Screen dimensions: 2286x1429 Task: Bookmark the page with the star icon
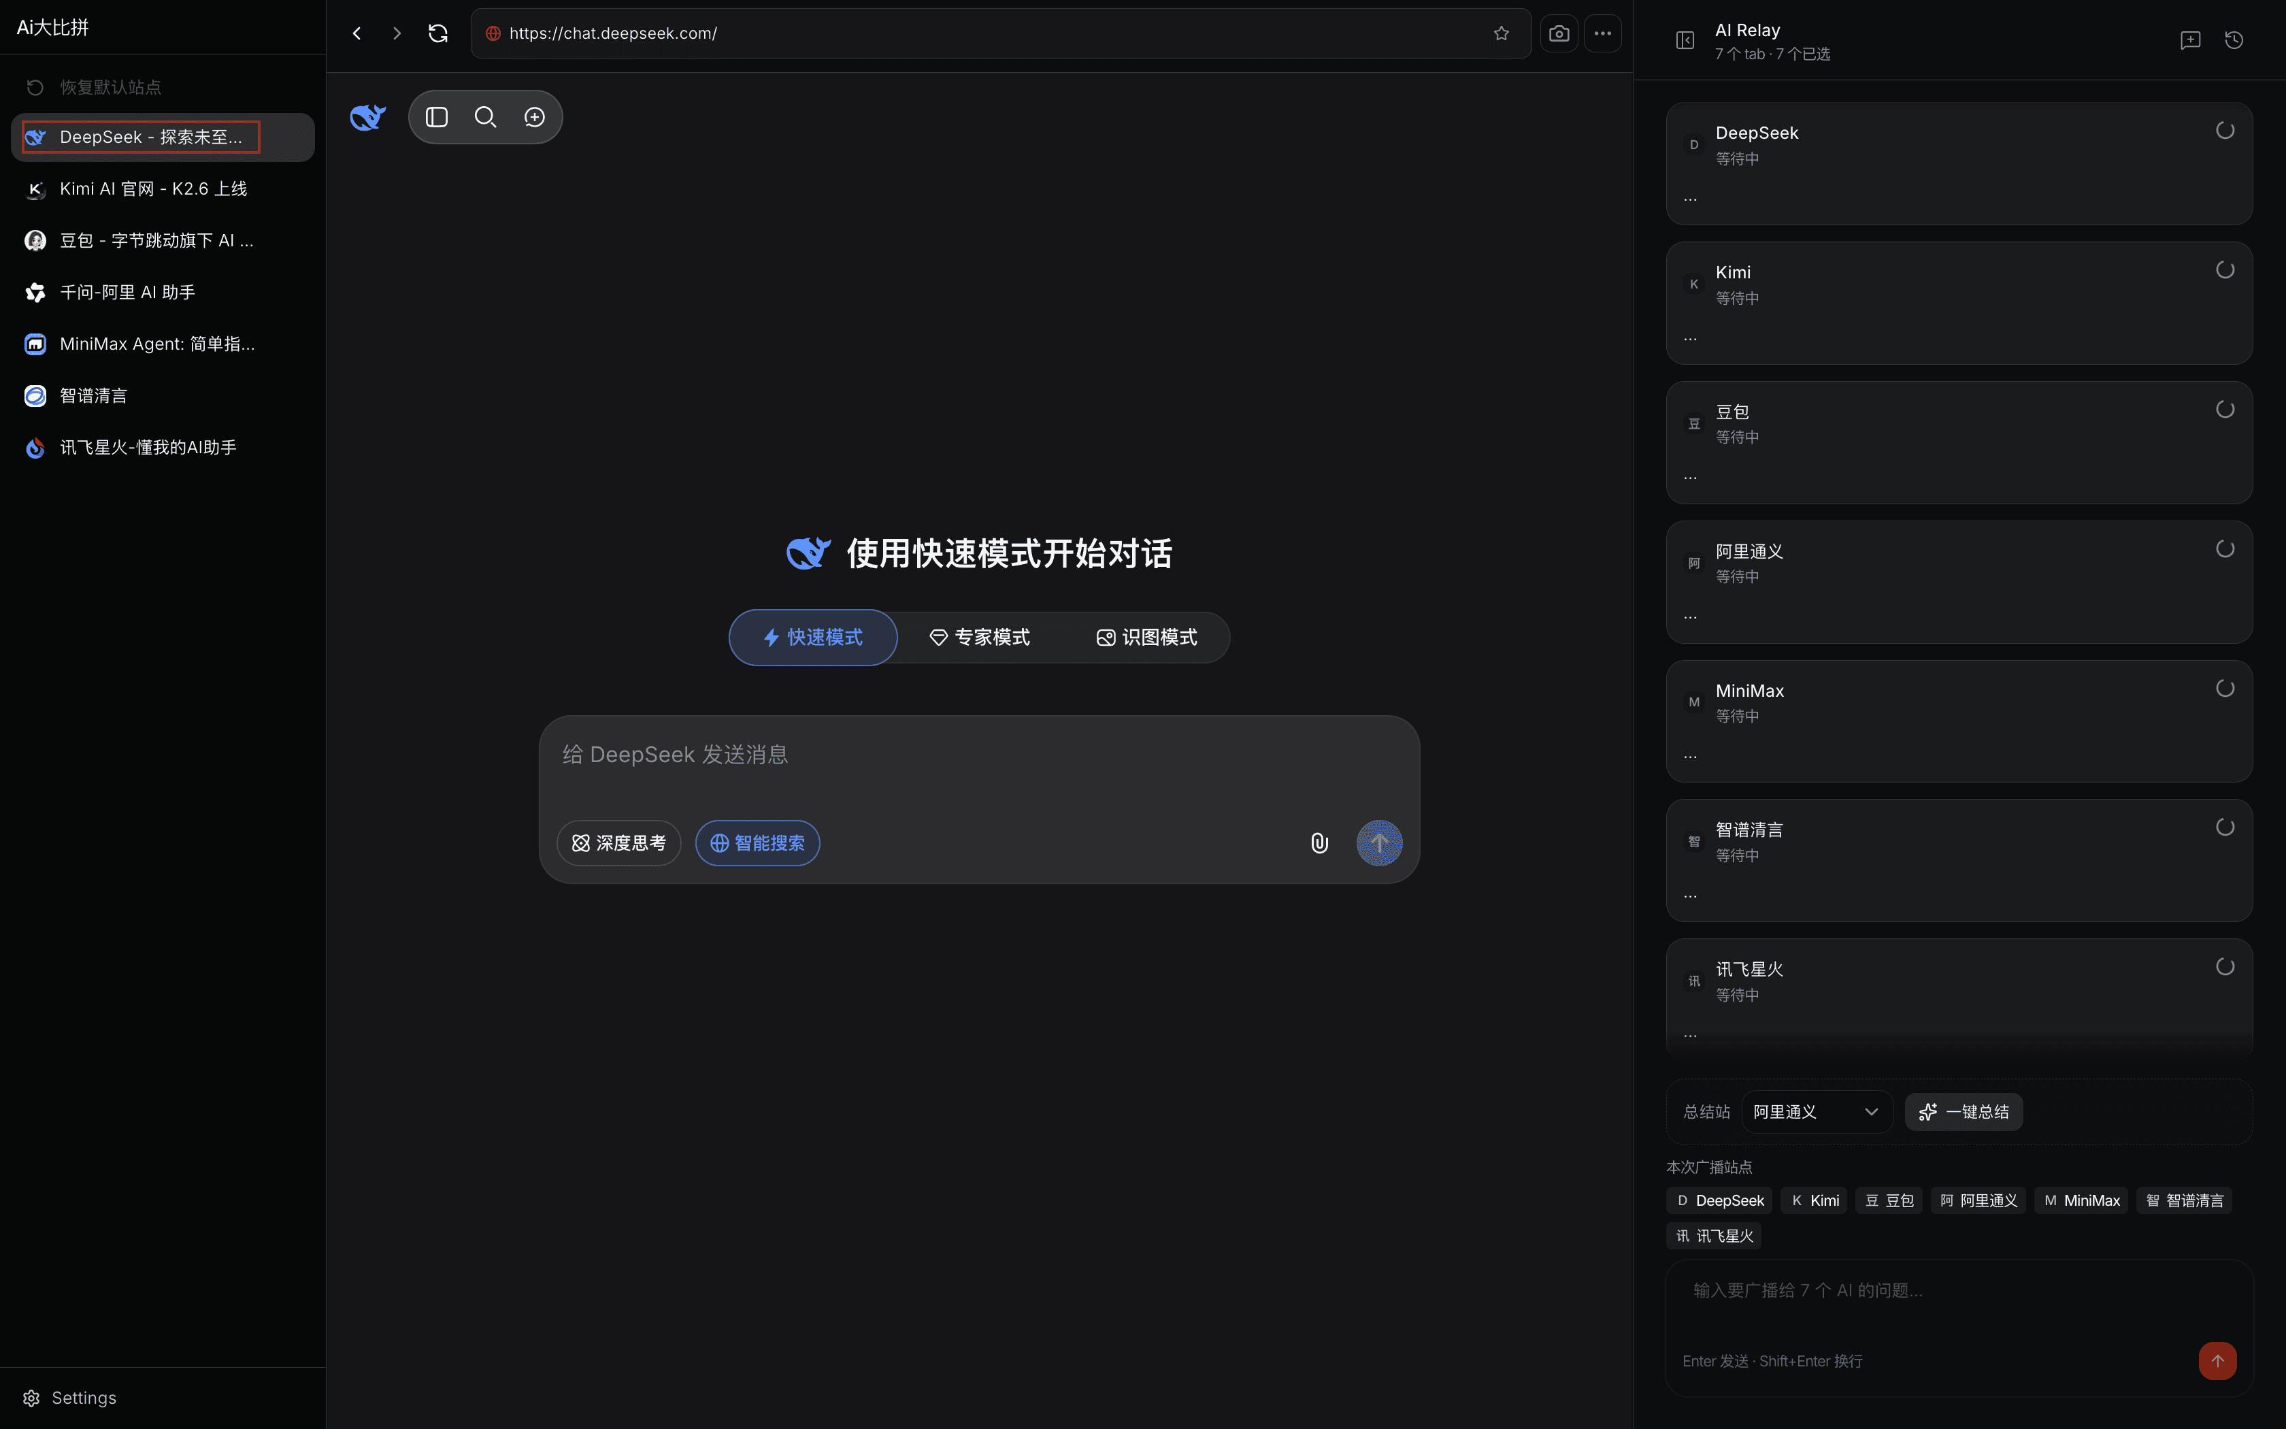[x=1501, y=33]
